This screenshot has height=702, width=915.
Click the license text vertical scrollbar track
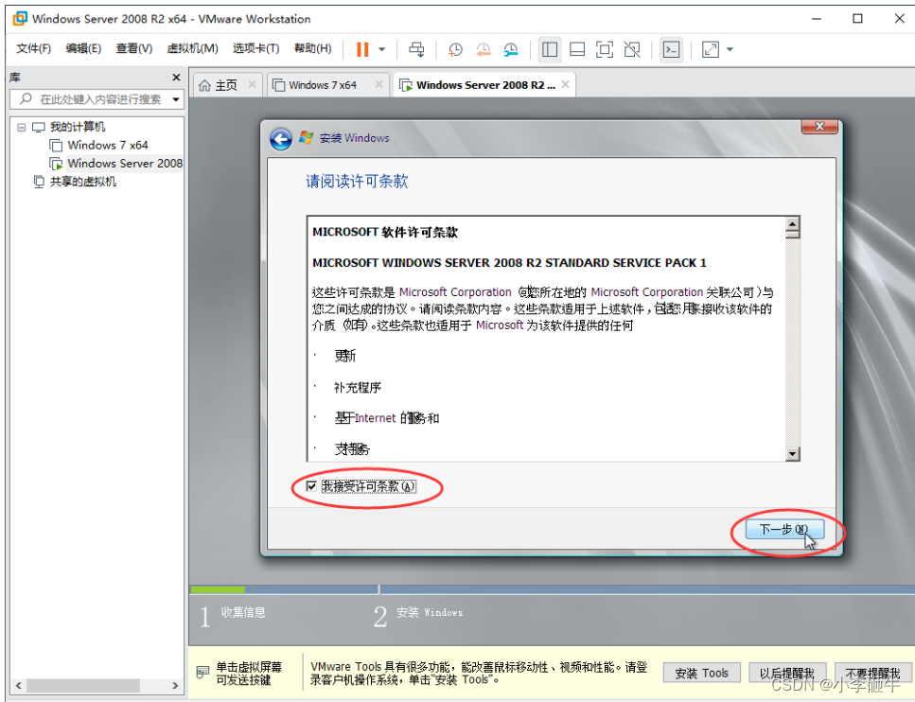[792, 344]
